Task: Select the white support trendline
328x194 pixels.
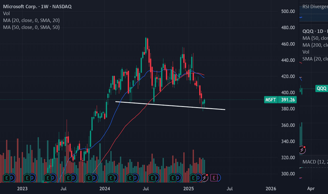Action: tap(170, 105)
